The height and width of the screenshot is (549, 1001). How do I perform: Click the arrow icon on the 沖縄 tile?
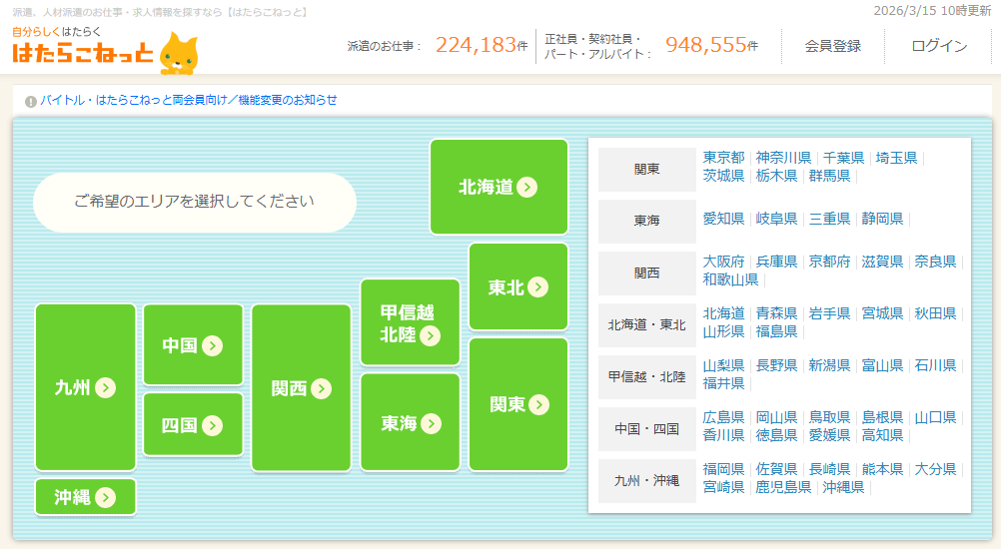(x=106, y=497)
